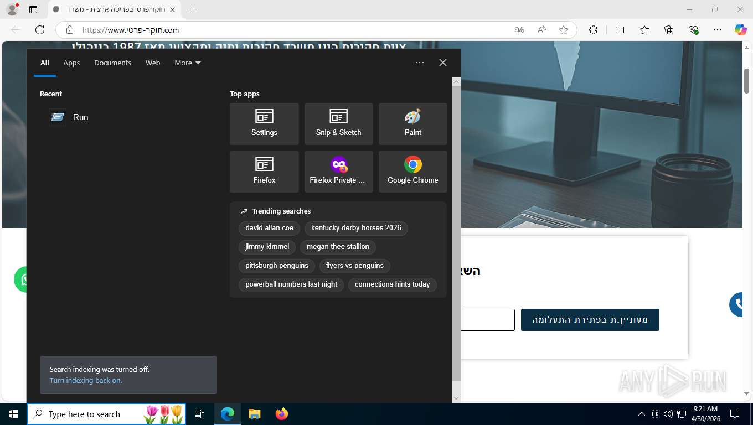Open Firefox Private Browsing tile

338,172
